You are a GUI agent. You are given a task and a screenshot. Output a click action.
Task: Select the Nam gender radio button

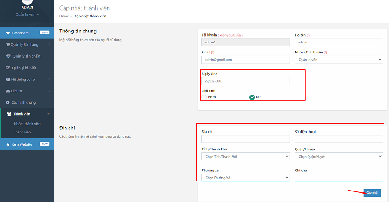[204, 97]
